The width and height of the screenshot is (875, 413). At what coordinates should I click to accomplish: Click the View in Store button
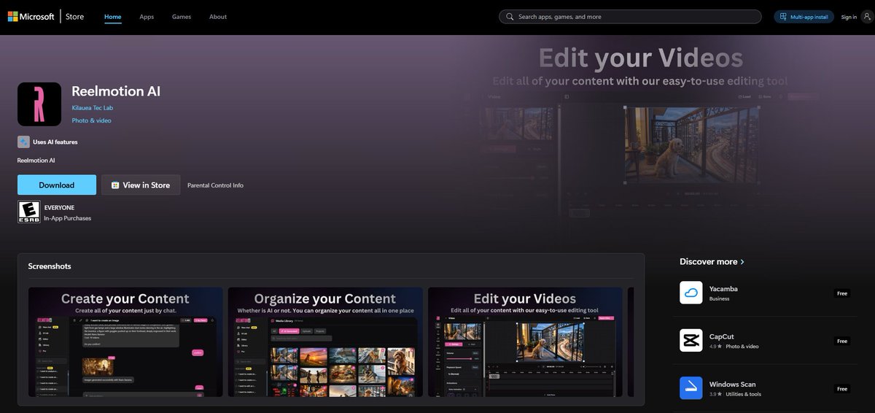point(141,185)
